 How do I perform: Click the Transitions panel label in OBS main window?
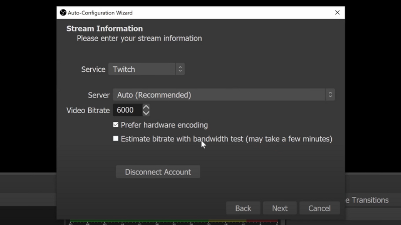(367, 200)
